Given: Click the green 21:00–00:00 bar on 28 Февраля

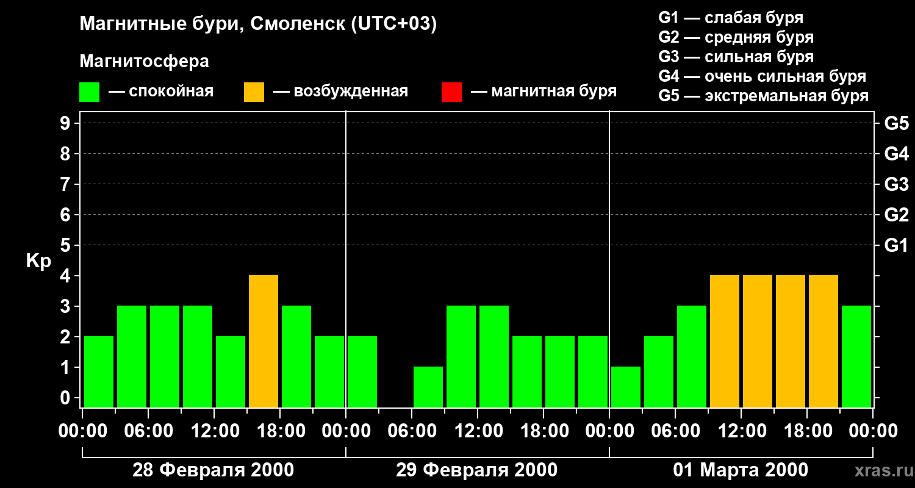Looking at the screenshot, I should (x=329, y=371).
